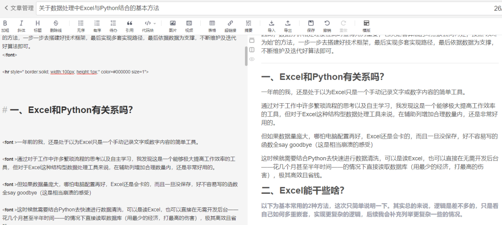Image resolution: width=502 pixels, height=225 pixels.
Task: Click the preview heading 二、Excel能干些啥?
Action: (x=303, y=191)
